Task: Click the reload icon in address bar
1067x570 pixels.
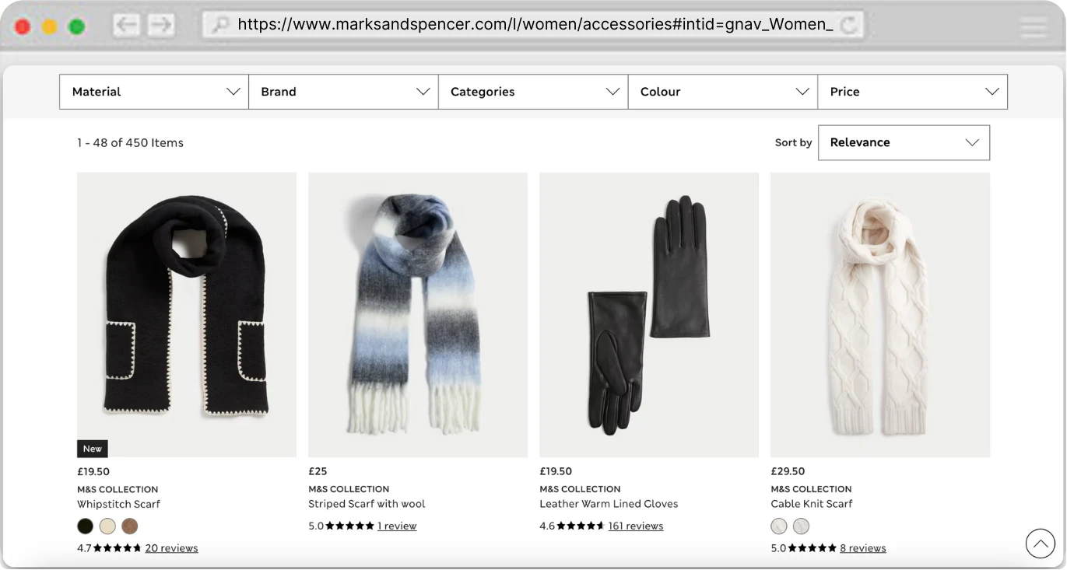Action: pos(849,25)
